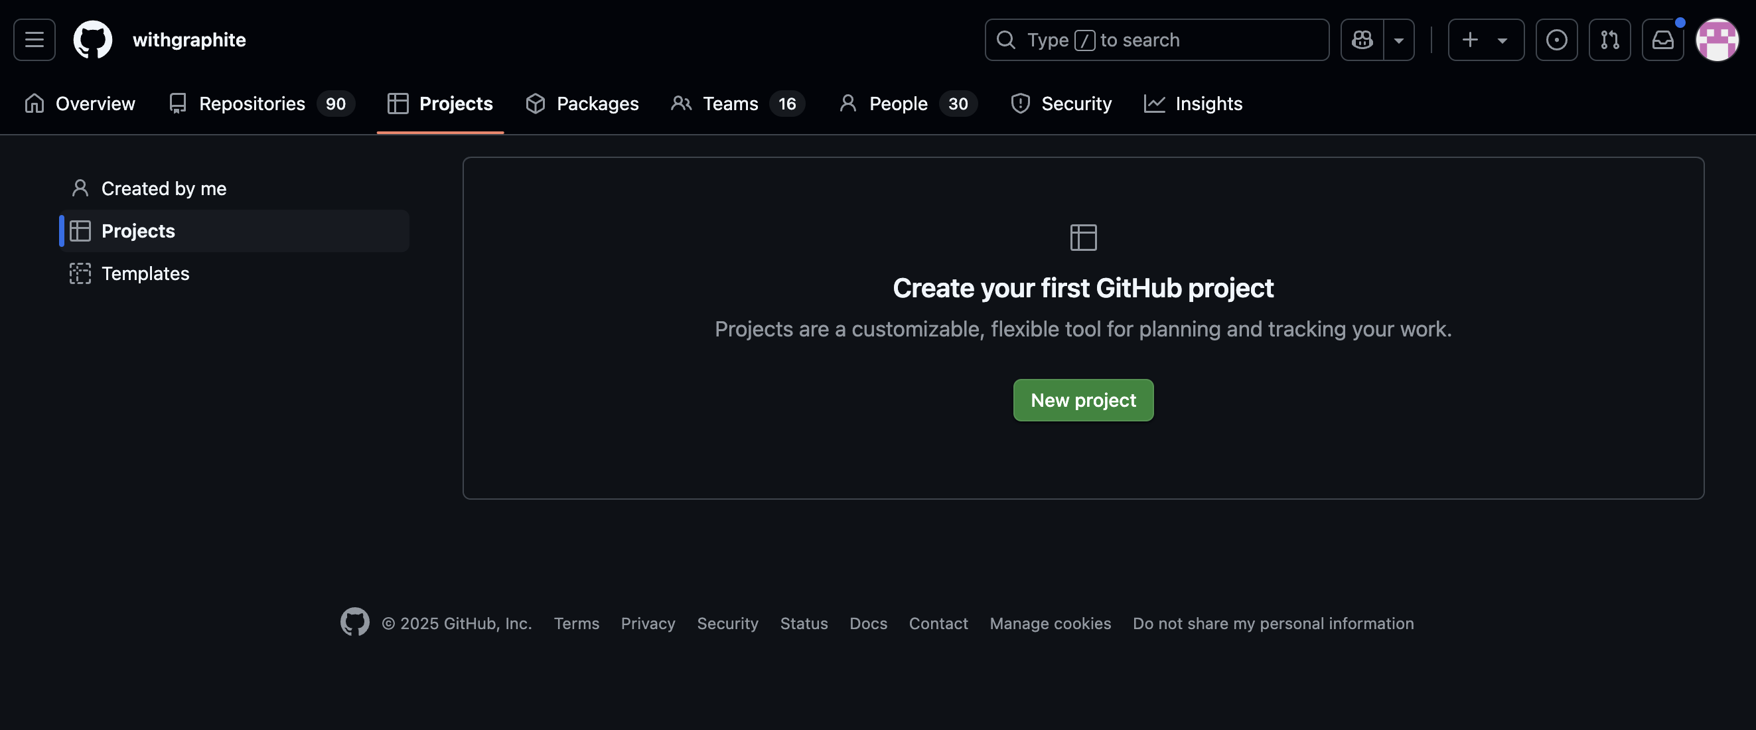Open the Insights section
Screen dimensions: 1756x730
pos(1208,104)
